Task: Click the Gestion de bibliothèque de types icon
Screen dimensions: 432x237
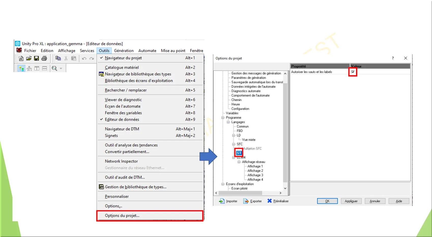Action: point(101,187)
